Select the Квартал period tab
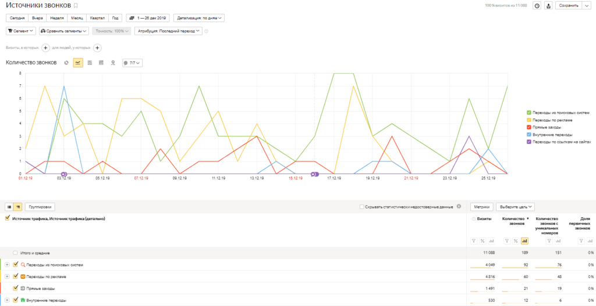 [x=97, y=18]
